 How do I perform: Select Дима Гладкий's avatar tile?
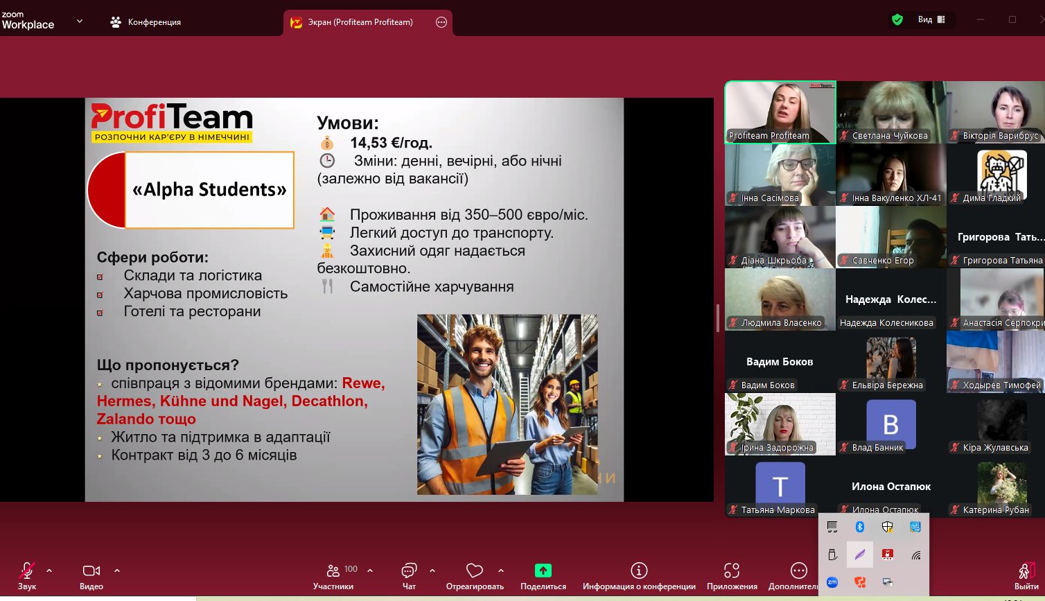coord(996,175)
